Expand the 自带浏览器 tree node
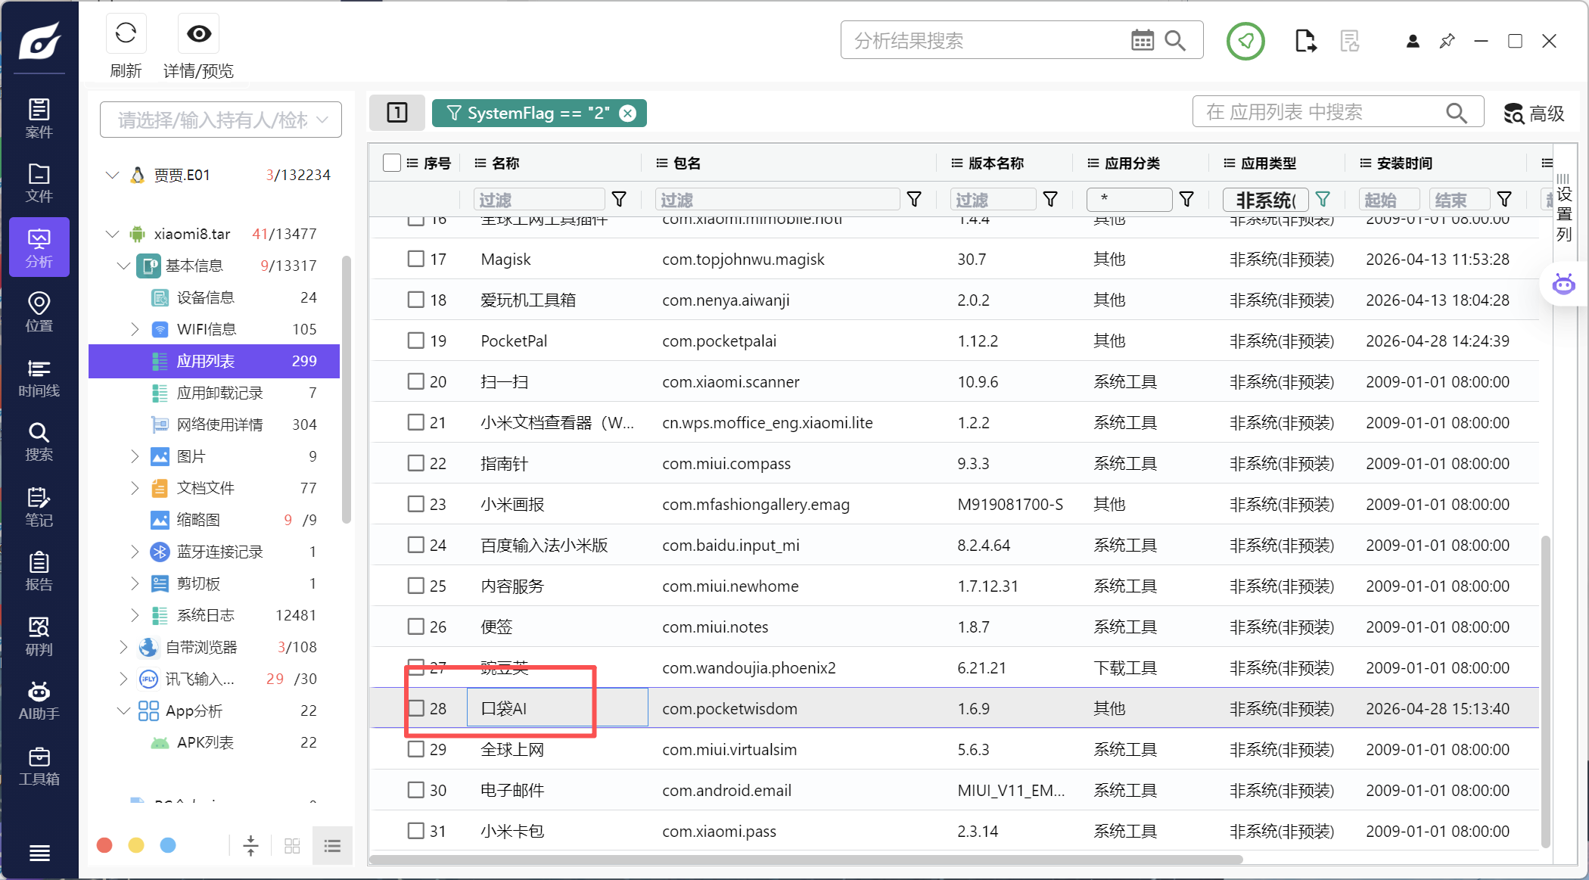Image resolution: width=1589 pixels, height=880 pixels. [123, 647]
